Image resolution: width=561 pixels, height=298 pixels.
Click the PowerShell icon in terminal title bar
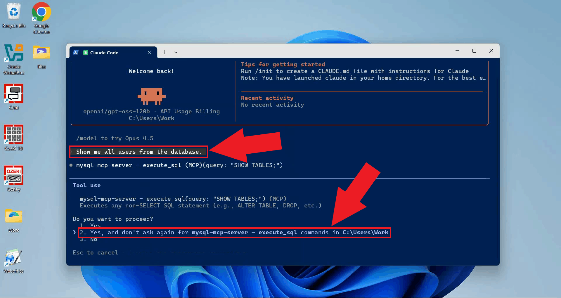[x=76, y=52]
